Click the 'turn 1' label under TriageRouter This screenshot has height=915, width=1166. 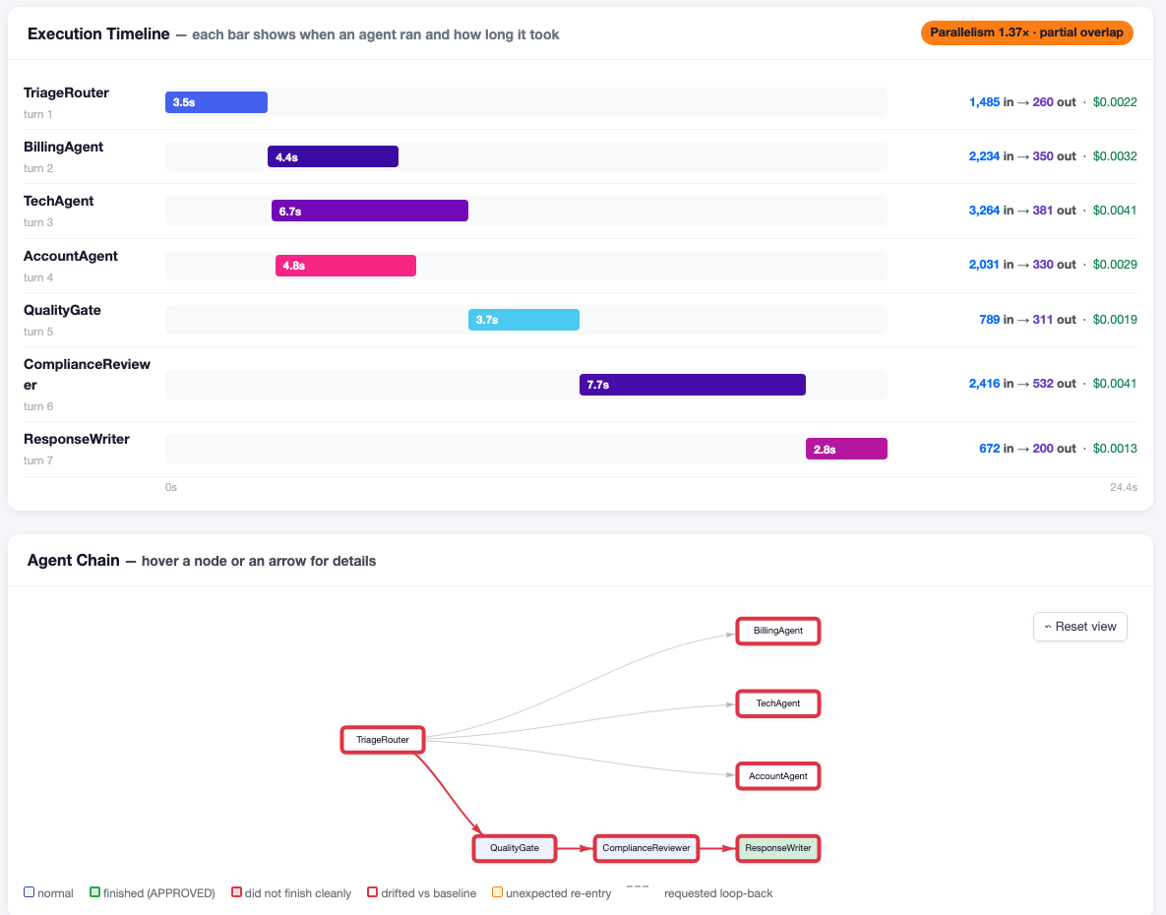[x=38, y=114]
